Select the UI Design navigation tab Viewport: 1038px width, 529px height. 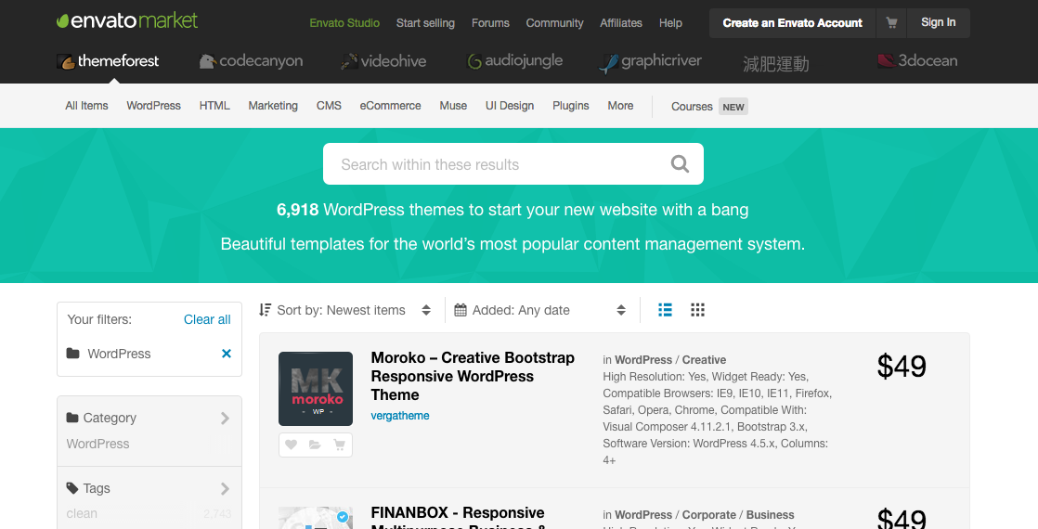[x=510, y=105]
